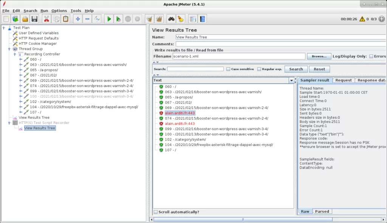Open the Text renderer dropdown
Viewport: 387px width, 223px height.
click(x=291, y=80)
